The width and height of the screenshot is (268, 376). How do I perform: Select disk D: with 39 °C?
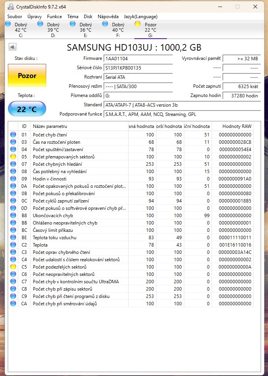[x=53, y=30]
